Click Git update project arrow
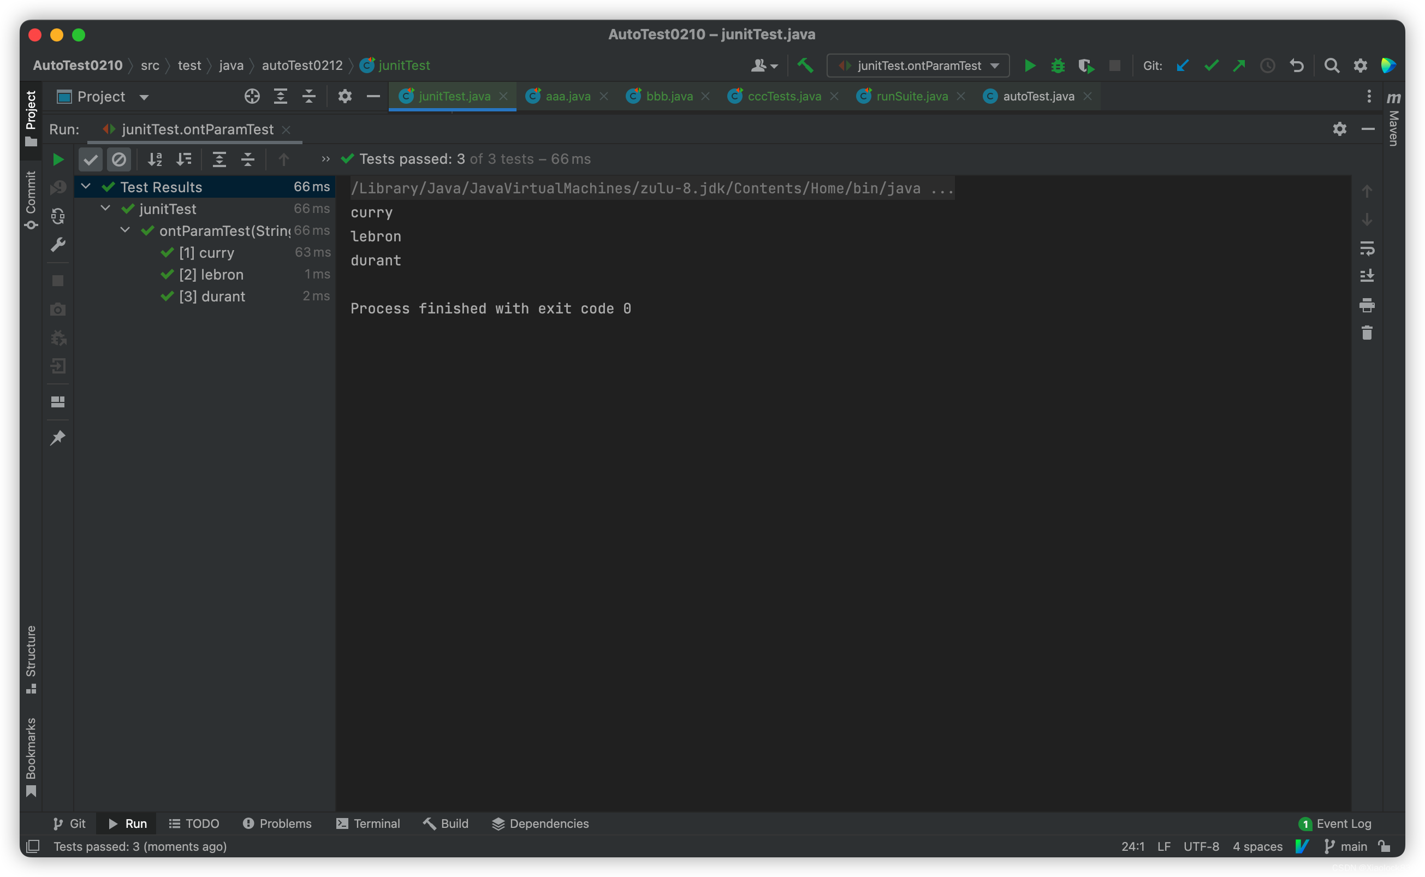Viewport: 1425px width, 877px height. point(1183,66)
